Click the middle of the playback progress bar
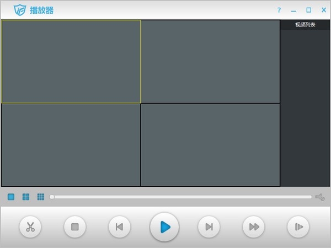The width and height of the screenshot is (331, 248). (x=181, y=197)
